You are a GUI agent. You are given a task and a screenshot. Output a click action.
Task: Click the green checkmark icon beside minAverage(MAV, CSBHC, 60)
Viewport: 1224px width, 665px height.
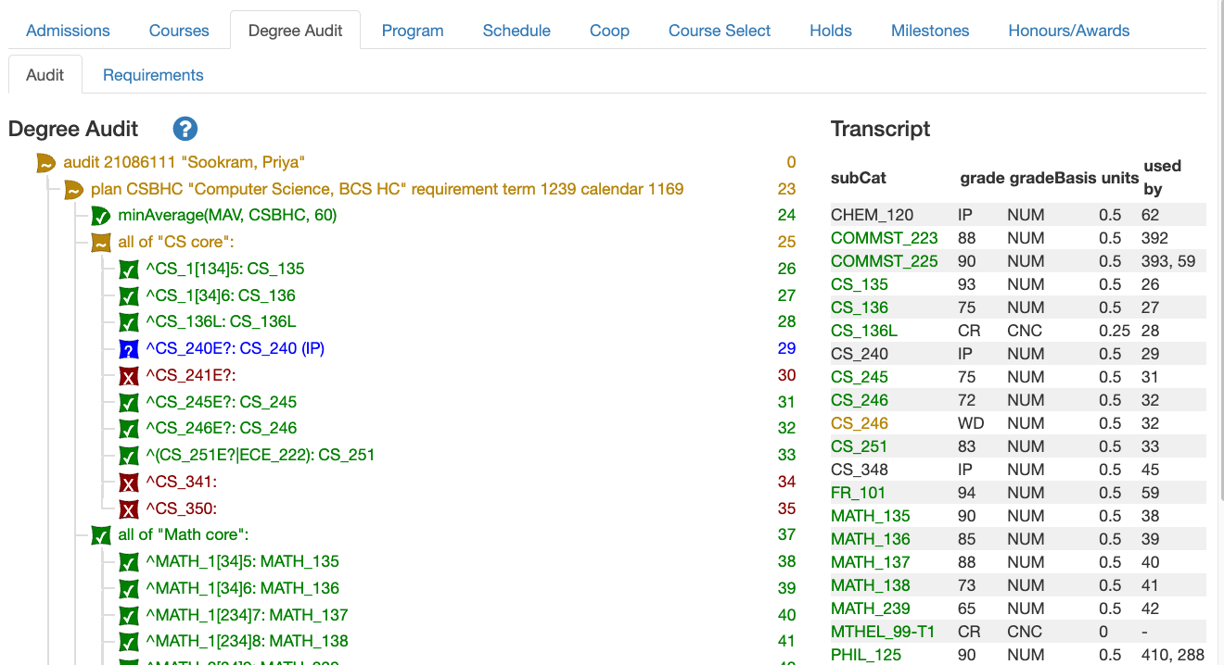[100, 215]
